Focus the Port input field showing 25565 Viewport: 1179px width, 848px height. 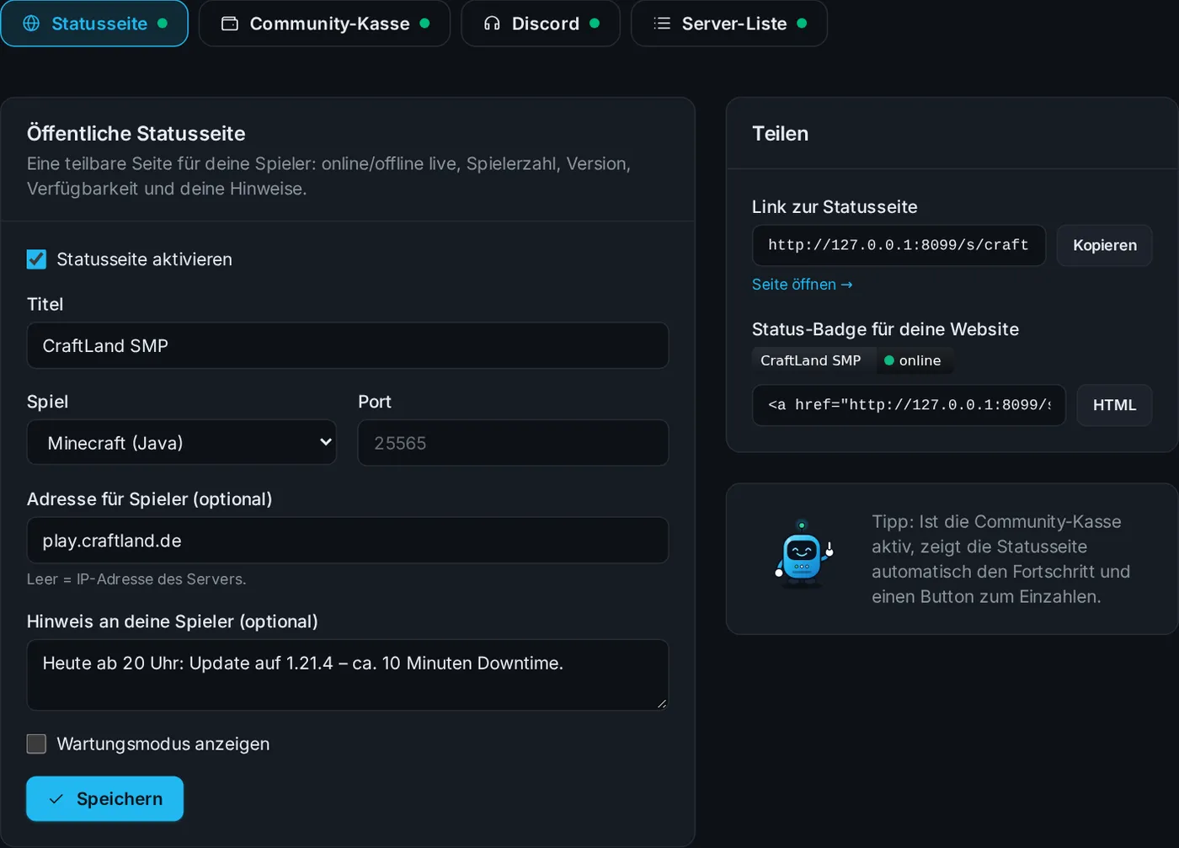(513, 443)
